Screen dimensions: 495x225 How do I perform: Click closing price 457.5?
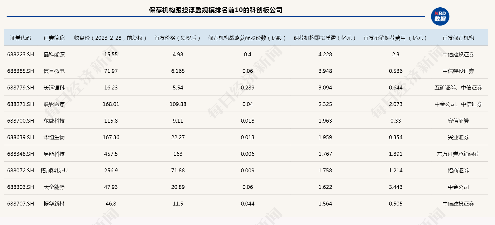(111, 154)
